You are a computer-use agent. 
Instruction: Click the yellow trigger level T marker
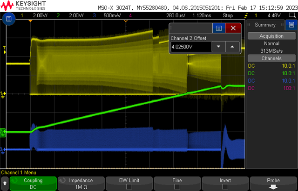5,50
